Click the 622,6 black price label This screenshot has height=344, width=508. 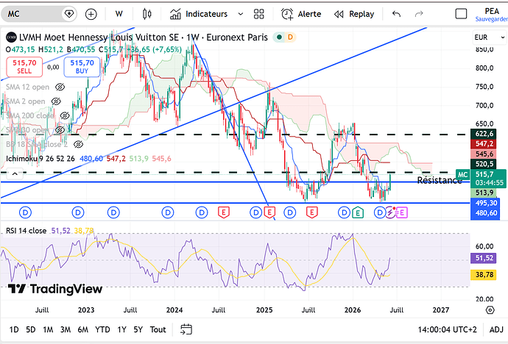coord(484,134)
